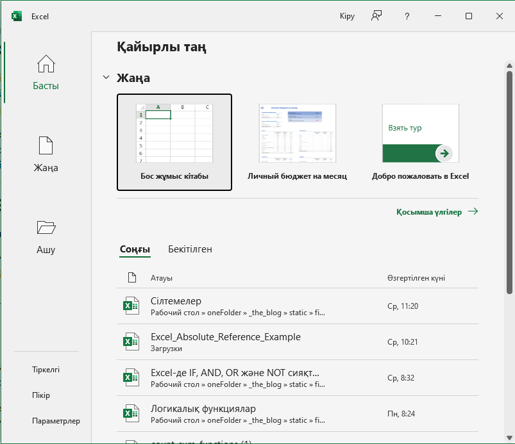Click file icon beside Excel-де IF, AND, OR
Image resolution: width=515 pixels, height=444 pixels.
pyautogui.click(x=131, y=377)
